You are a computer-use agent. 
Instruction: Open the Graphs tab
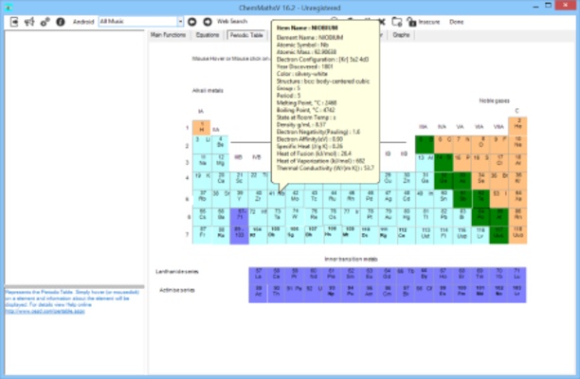click(x=401, y=35)
